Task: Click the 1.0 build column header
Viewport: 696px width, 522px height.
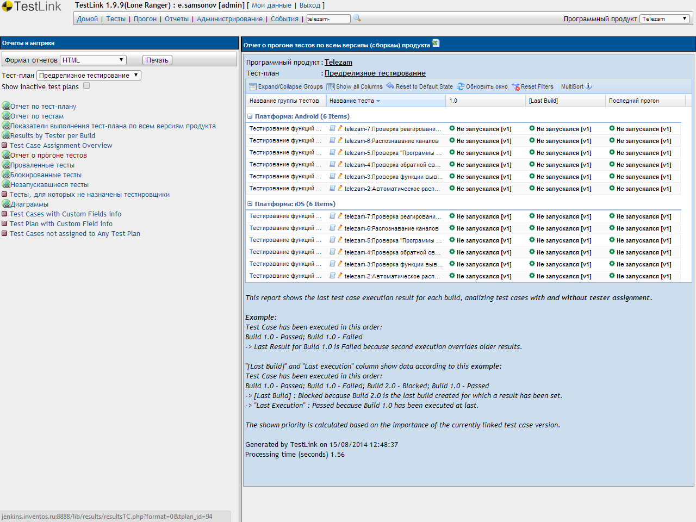Action: pyautogui.click(x=486, y=101)
